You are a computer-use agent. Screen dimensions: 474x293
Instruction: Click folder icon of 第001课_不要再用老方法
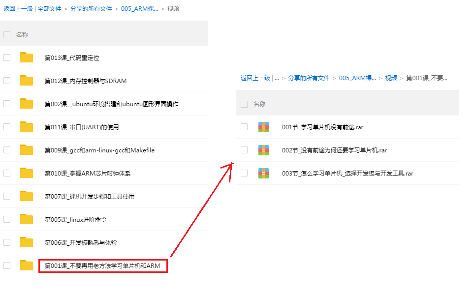(x=27, y=265)
